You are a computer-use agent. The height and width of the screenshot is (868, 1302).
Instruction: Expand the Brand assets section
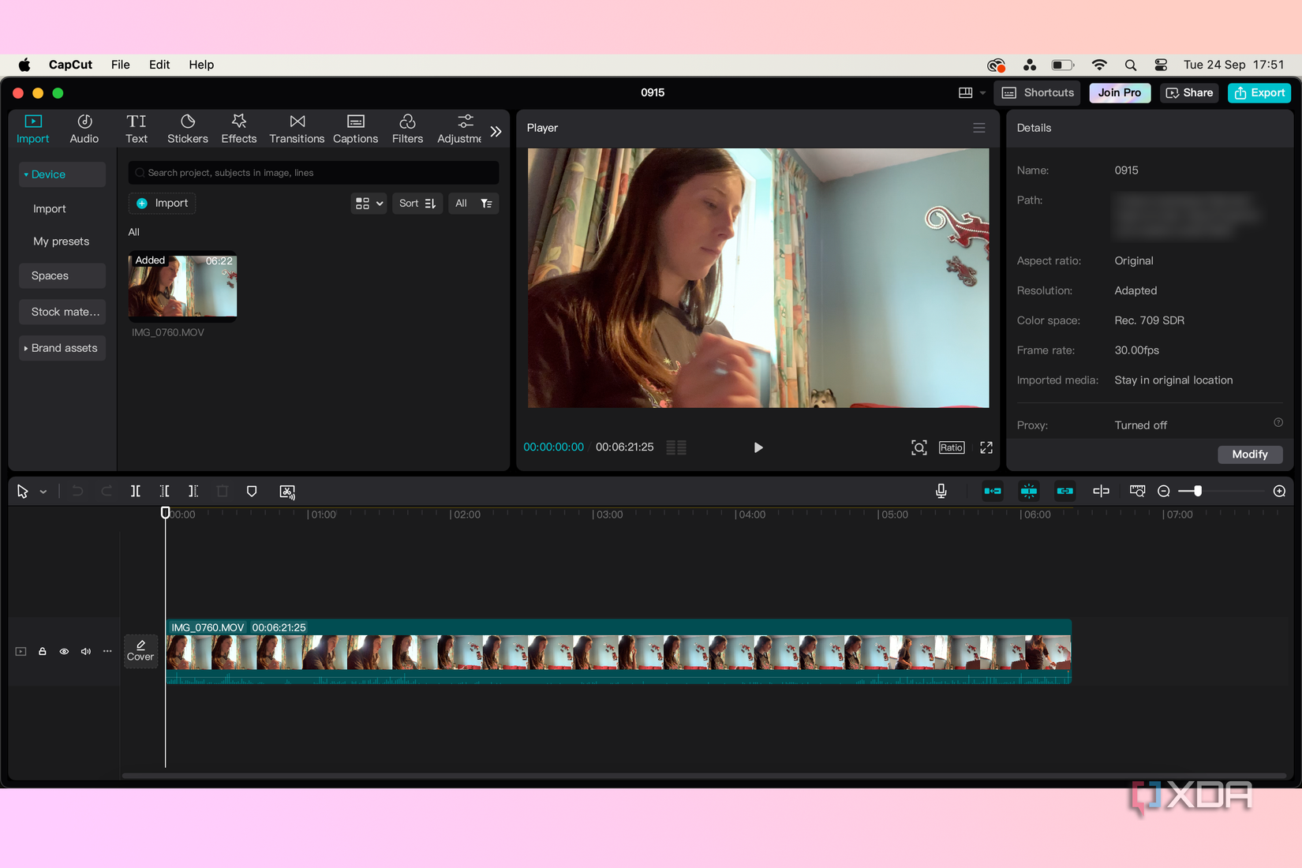tap(62, 348)
